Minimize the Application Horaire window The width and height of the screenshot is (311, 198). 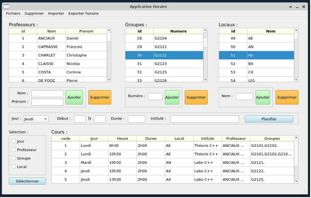point(297,7)
